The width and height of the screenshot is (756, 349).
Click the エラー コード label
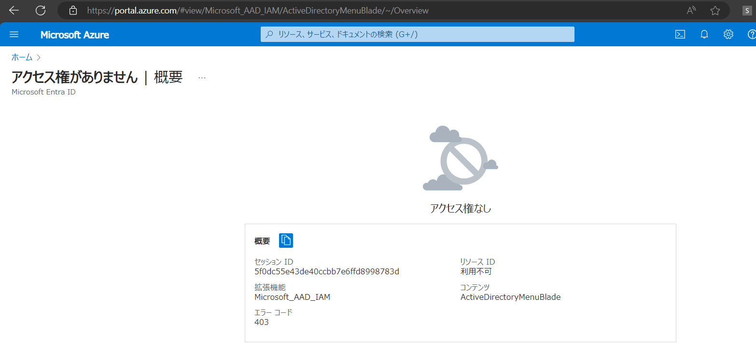(274, 312)
